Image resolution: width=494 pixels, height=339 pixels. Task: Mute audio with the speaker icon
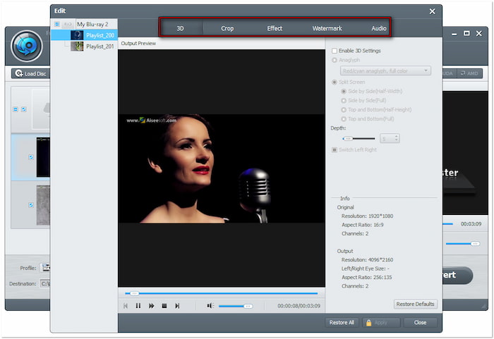[210, 306]
